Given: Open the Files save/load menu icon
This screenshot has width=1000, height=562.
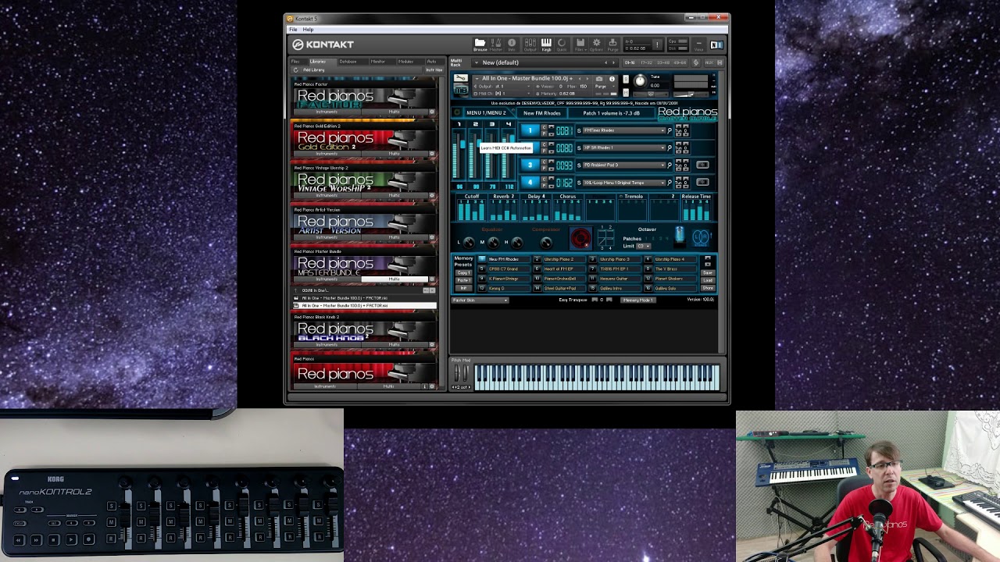Looking at the screenshot, I should 580,44.
